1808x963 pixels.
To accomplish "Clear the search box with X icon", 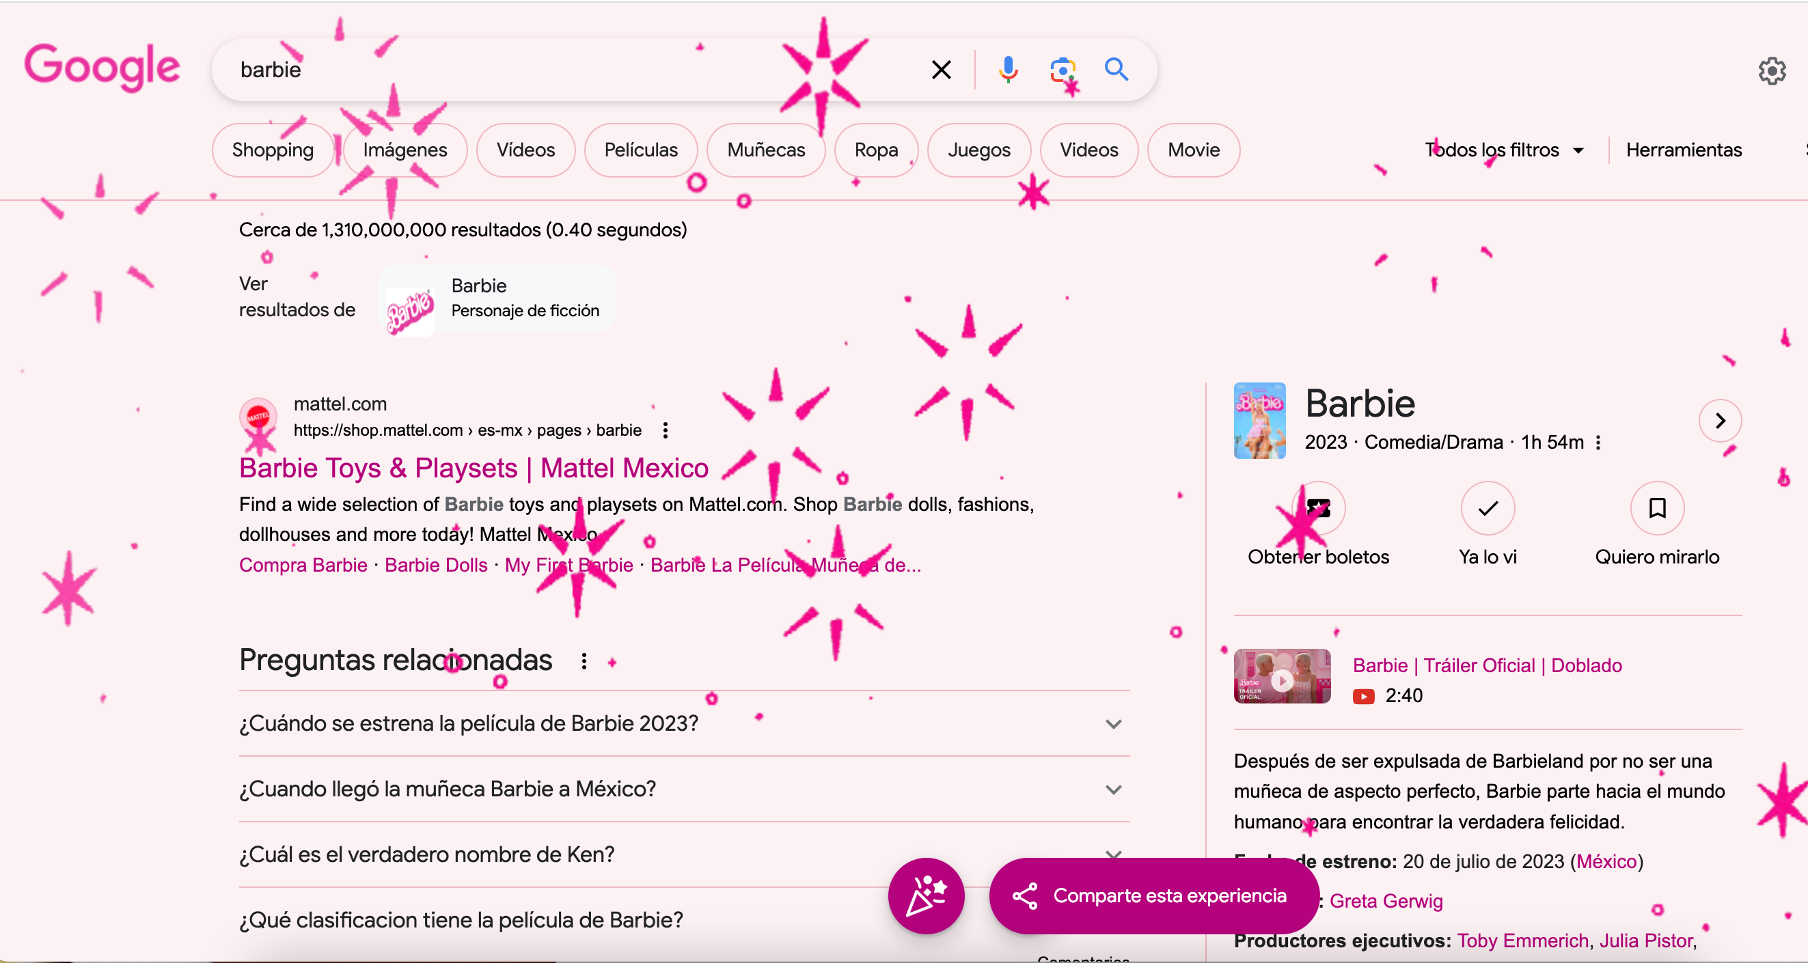I will 941,70.
